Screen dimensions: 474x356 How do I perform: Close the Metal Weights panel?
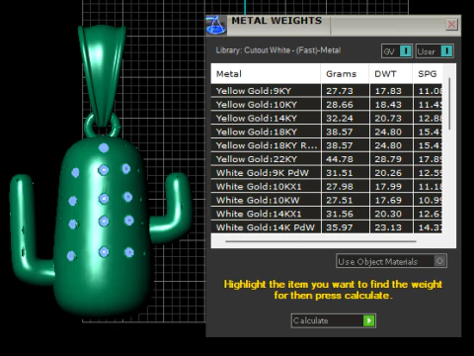pyautogui.click(x=451, y=25)
